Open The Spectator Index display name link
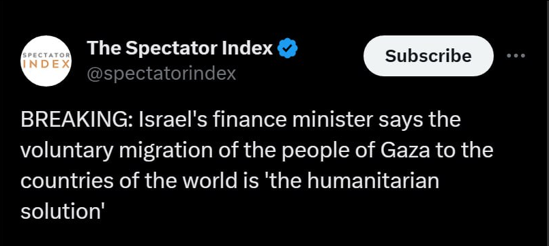Viewport: 549px width, 246px height. [179, 48]
